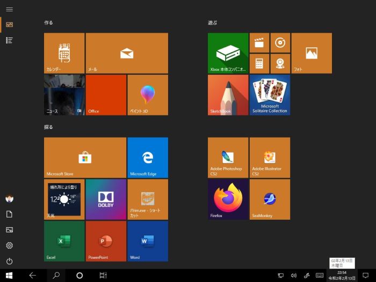Switch to pinned tiles view
The width and height of the screenshot is (376, 282).
point(9,24)
